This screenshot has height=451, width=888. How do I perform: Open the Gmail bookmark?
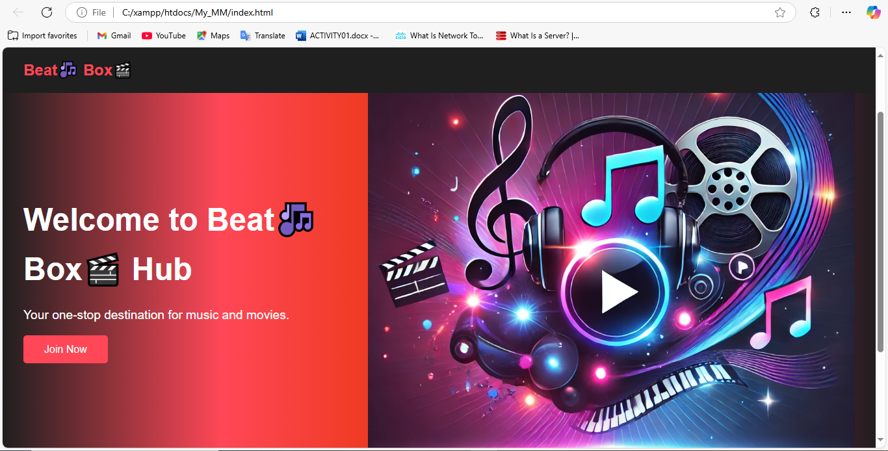[114, 36]
